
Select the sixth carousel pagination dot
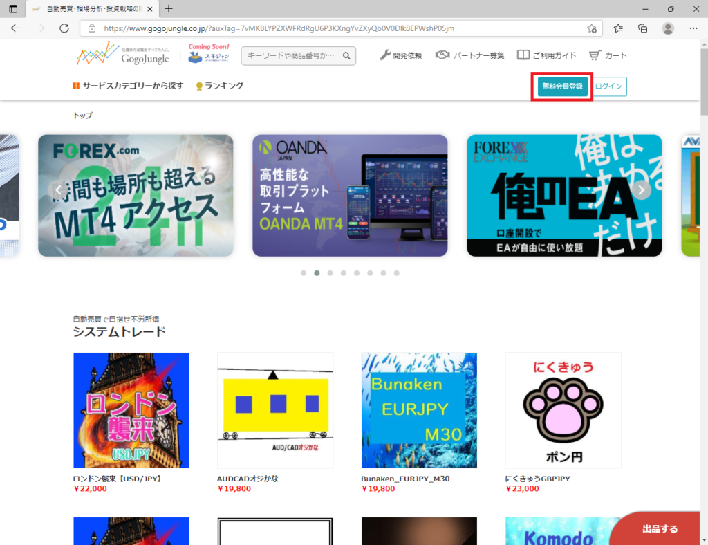[x=370, y=273]
